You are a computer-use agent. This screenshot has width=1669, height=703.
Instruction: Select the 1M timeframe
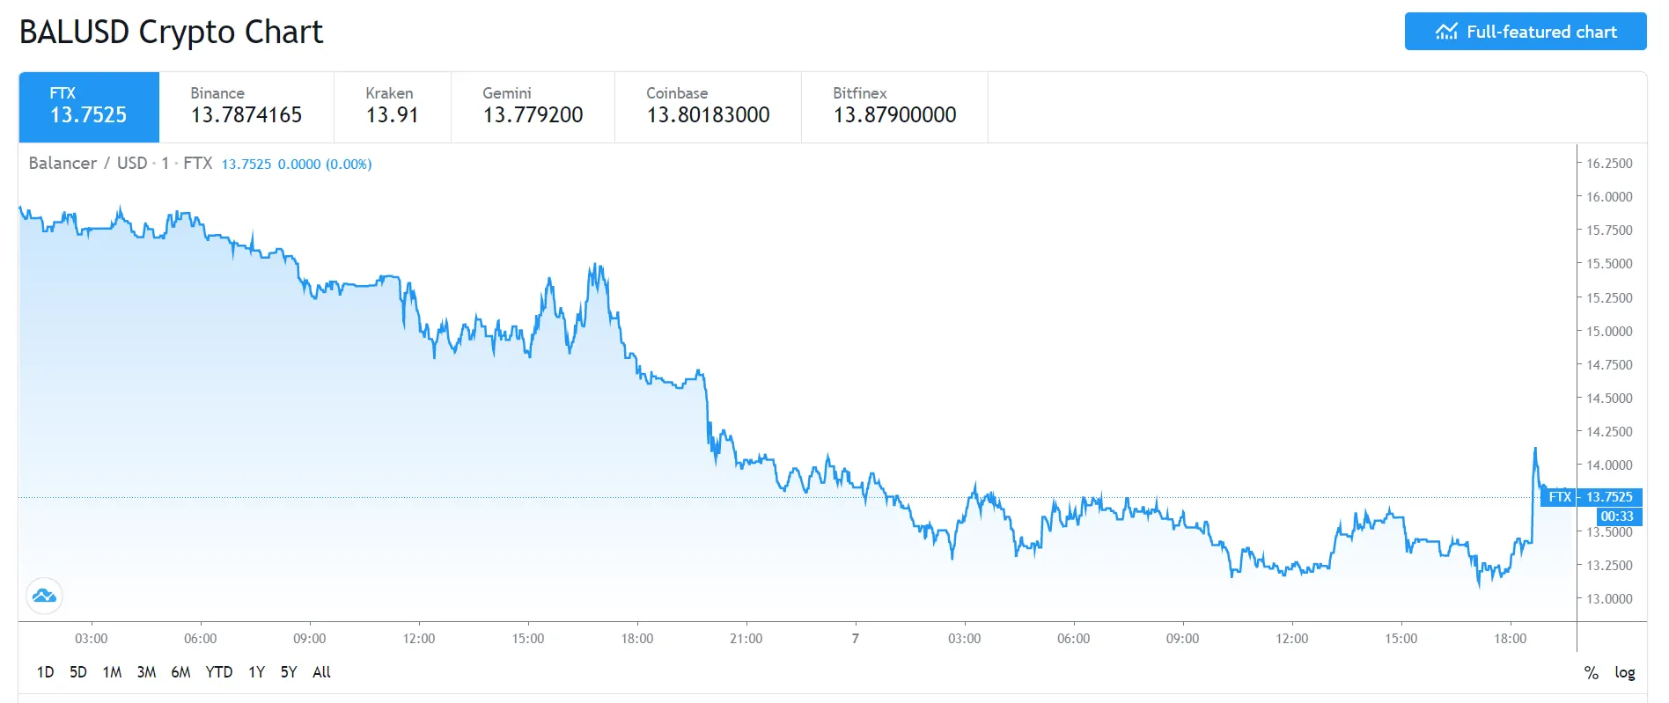tap(113, 672)
